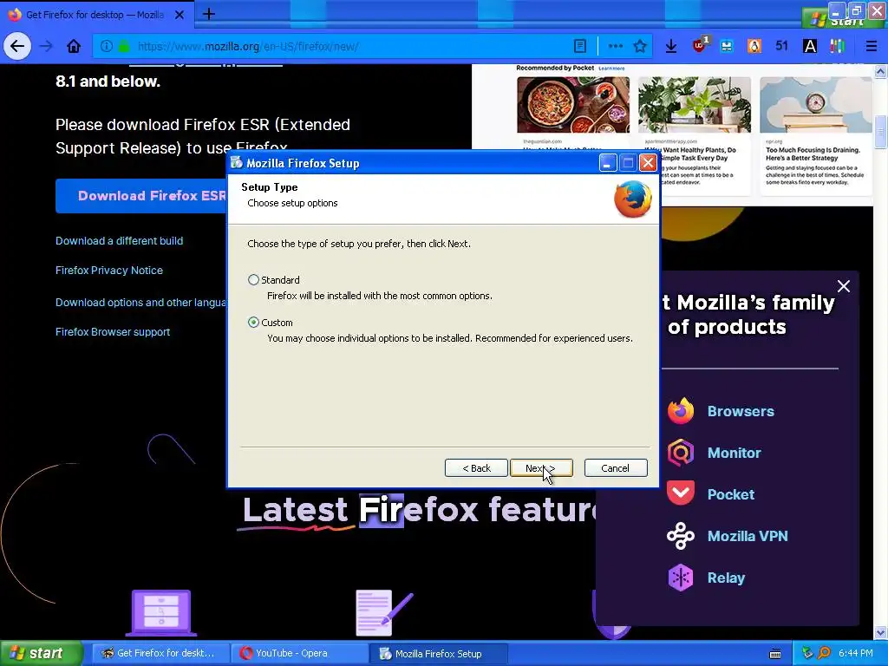The image size is (888, 666).
Task: Open the Windows start menu
Action: tap(41, 653)
